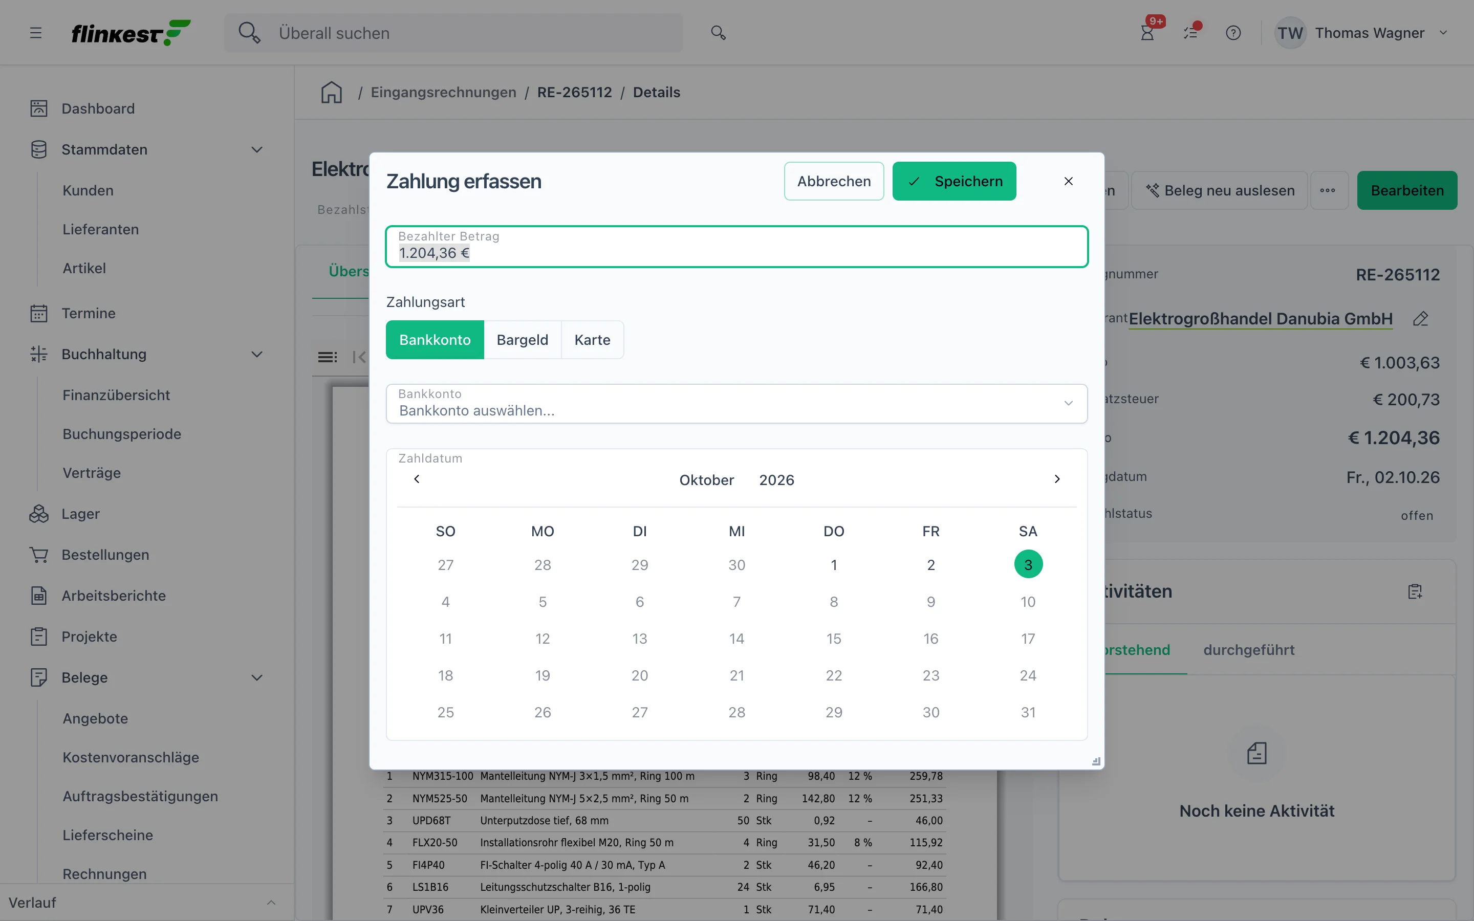Viewport: 1474px width, 921px height.
Task: Open the help question mark icon
Action: point(1233,33)
